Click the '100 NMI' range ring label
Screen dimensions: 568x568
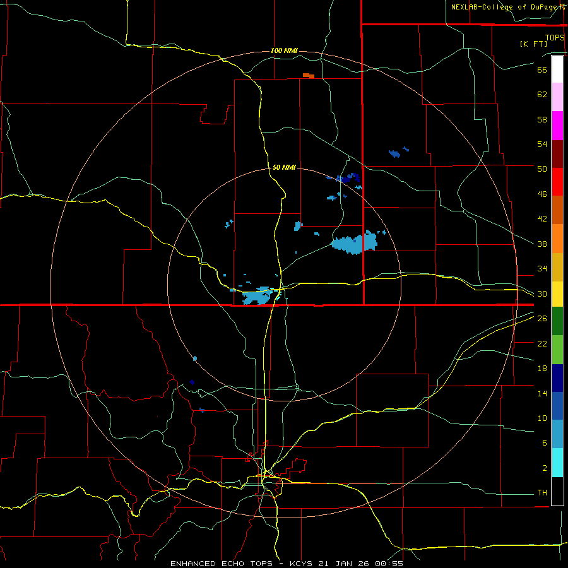coord(284,50)
